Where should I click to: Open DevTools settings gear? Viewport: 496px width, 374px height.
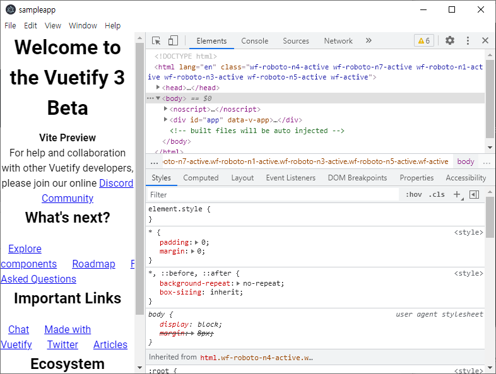click(x=450, y=40)
